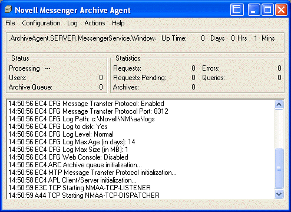Click the 'Starting NMAA-TCP-DISPATCHER' log line
The width and height of the screenshot is (291, 212).
[x=84, y=196]
